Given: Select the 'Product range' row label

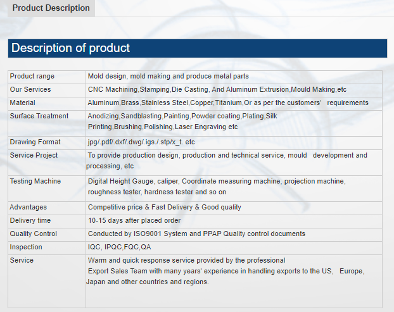Looking at the screenshot, I should [32, 77].
